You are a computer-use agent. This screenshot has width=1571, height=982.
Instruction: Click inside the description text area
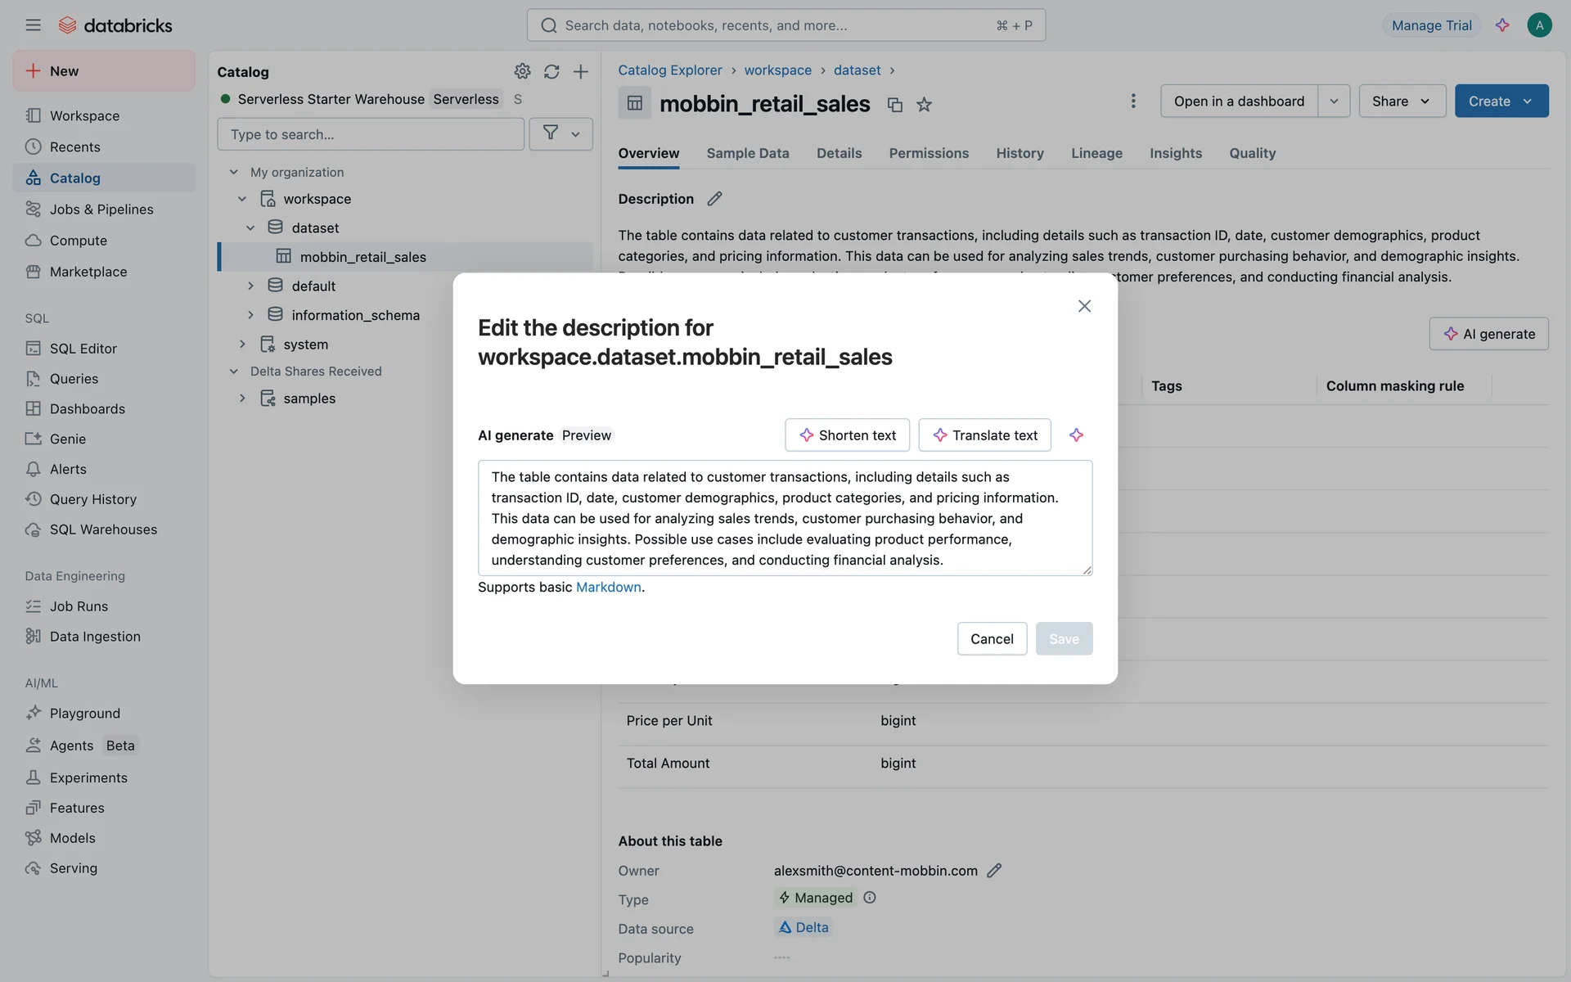(784, 518)
